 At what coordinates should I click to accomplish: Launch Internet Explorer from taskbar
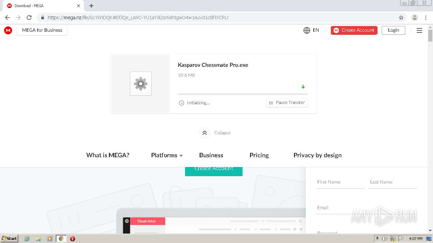tap(27, 239)
